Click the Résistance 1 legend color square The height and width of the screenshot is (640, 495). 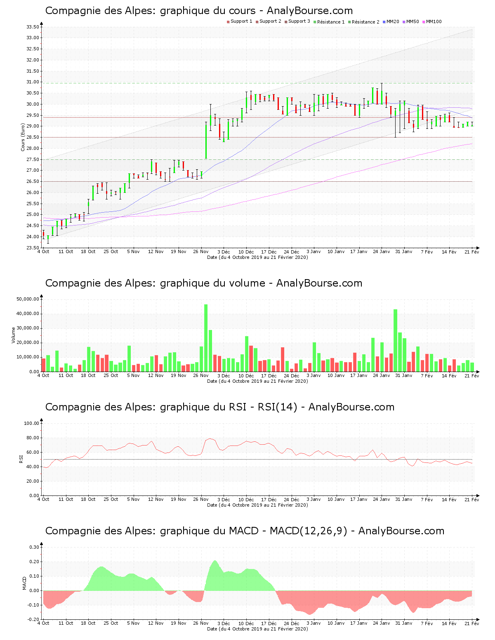[x=315, y=22]
